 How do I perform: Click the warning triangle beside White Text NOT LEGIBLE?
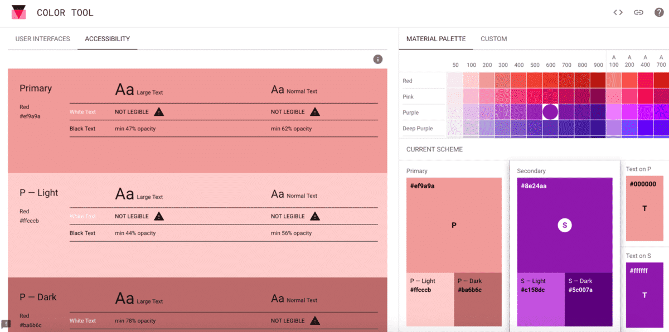coord(158,111)
